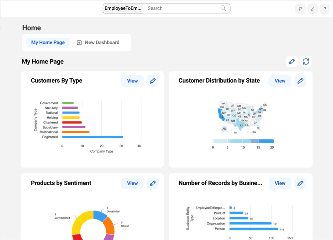Open the EmployeeToEm... entity selector

123,8
